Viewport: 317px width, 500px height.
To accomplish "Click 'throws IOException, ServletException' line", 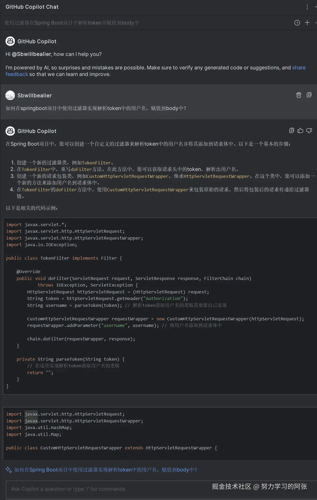I will 88,285.
